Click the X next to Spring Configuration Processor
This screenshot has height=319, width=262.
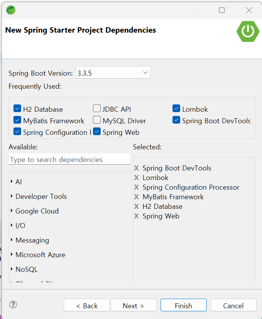(x=136, y=187)
